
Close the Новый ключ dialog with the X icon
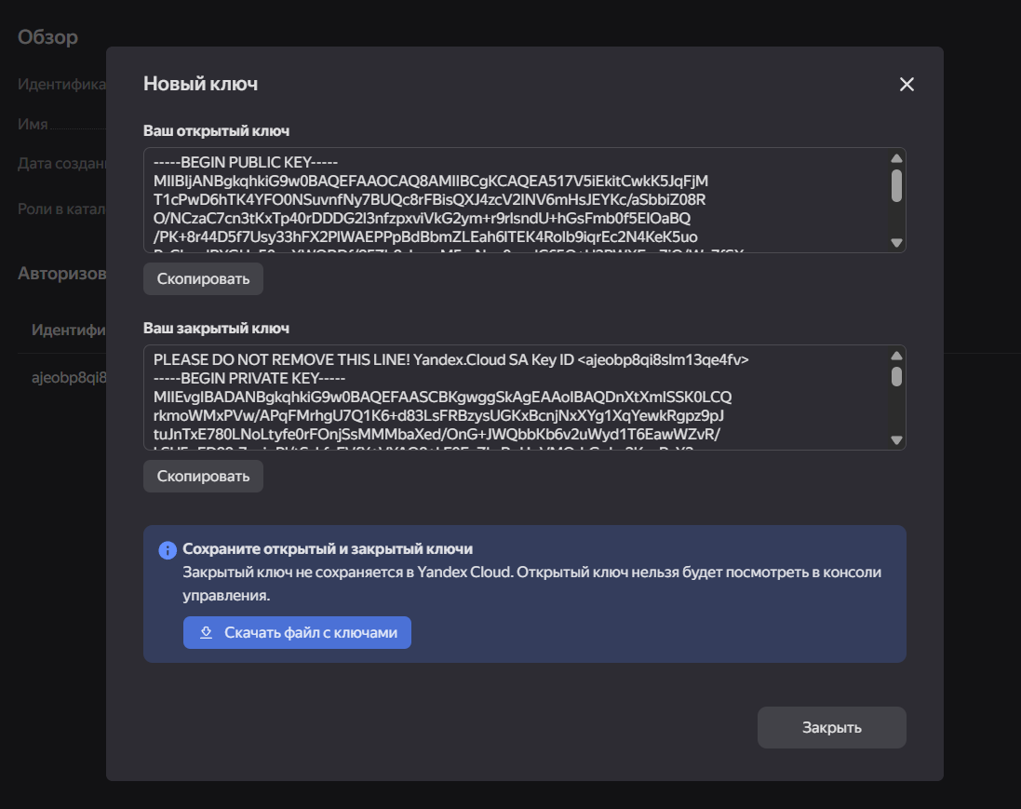(907, 85)
